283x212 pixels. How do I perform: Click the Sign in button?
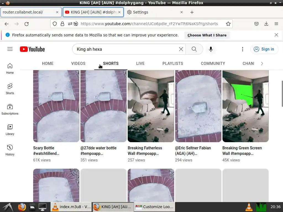tap(264, 49)
